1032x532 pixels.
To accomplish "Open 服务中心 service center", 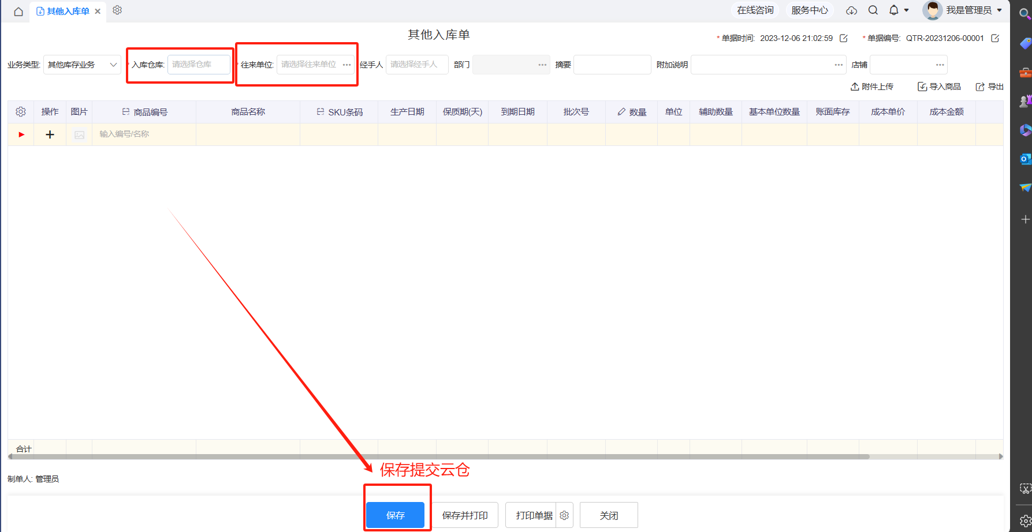I will [x=810, y=10].
